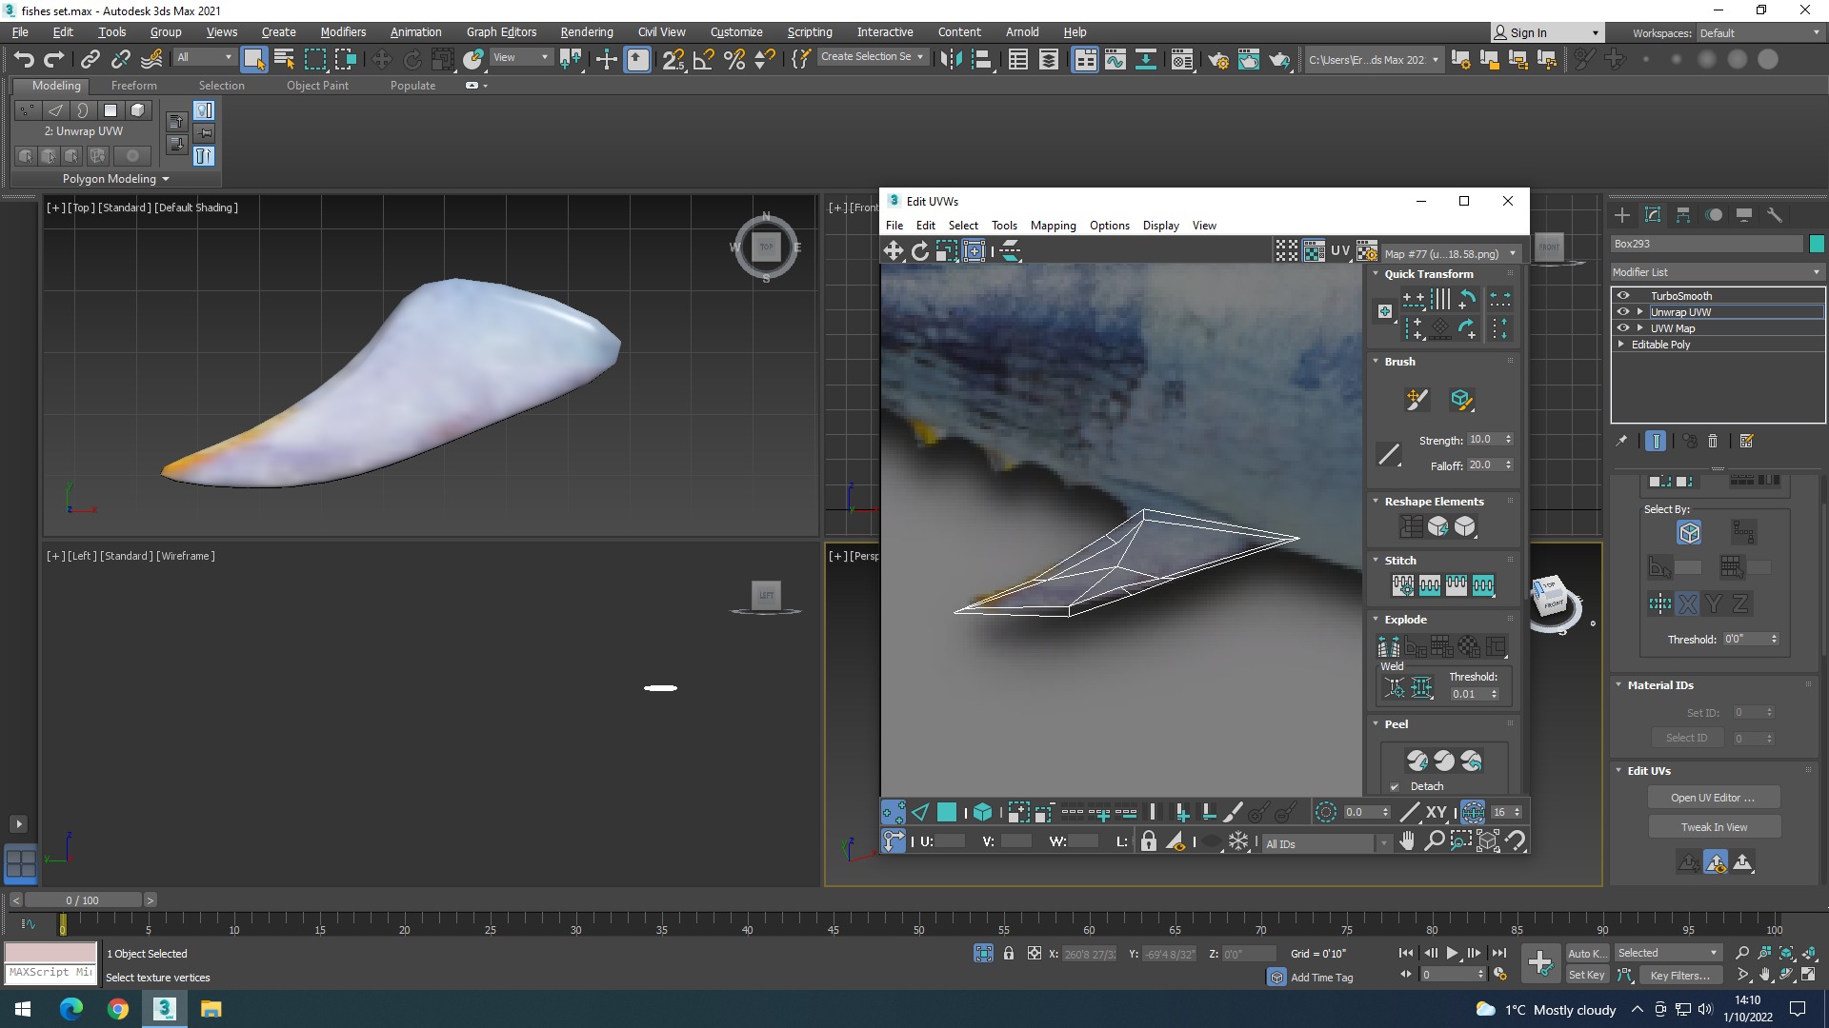Toggle Percent Snap in main toolbar
The image size is (1829, 1028).
[x=734, y=59]
